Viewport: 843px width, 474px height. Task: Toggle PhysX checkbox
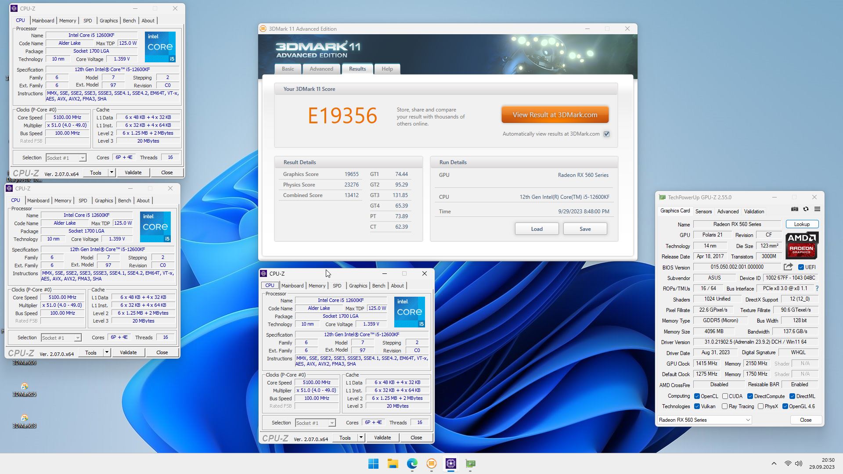coord(760,406)
